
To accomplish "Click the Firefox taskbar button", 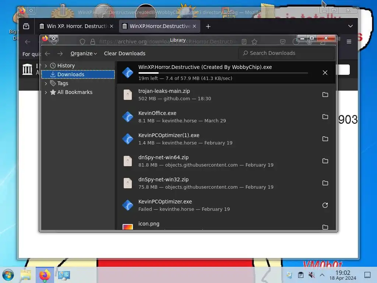I will (x=45, y=275).
